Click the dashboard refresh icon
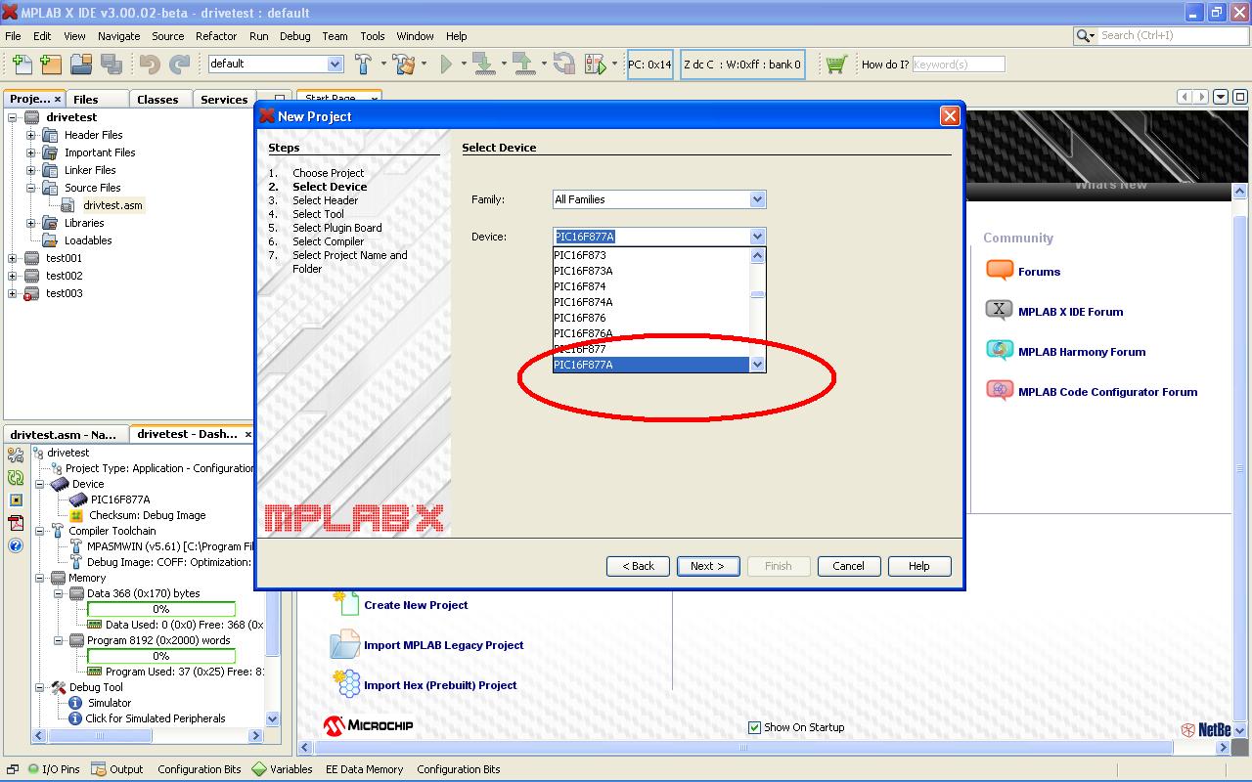 16,478
